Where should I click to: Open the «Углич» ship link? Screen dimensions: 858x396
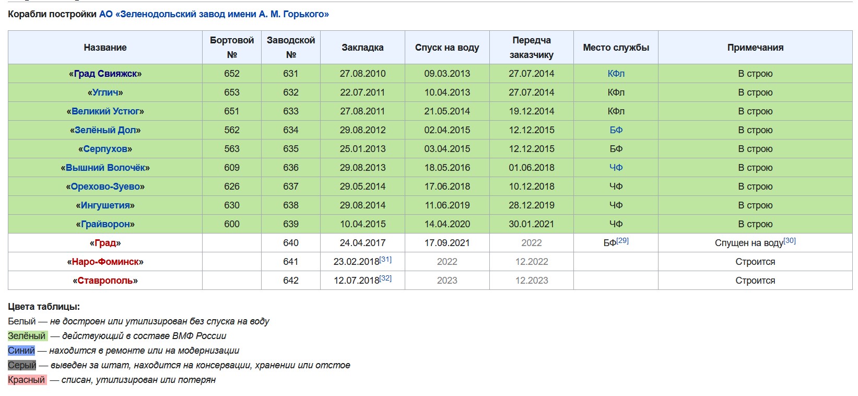click(105, 92)
